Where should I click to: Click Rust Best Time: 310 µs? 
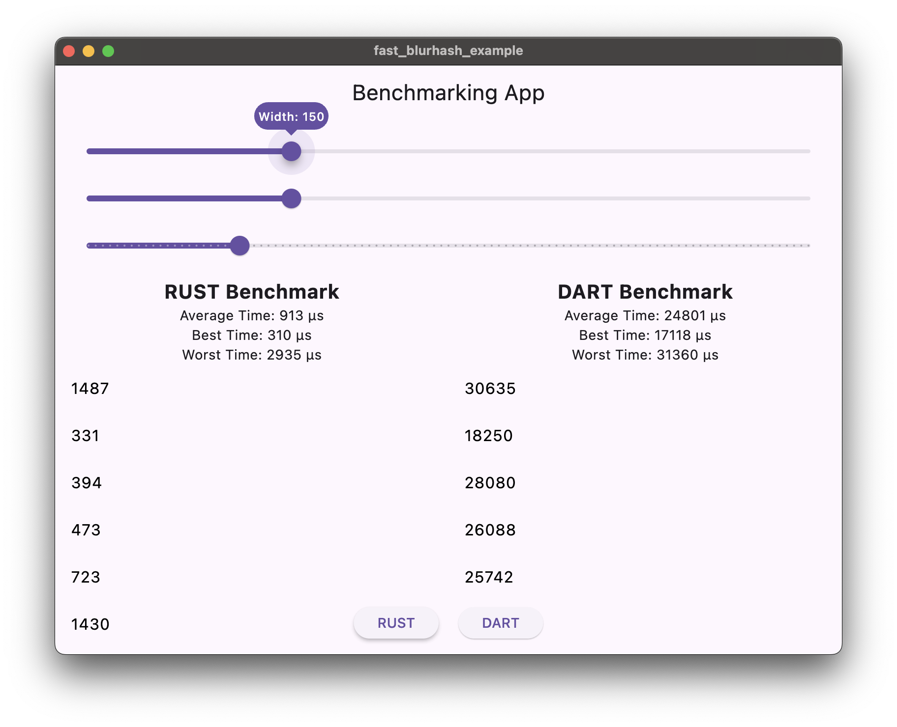[x=252, y=335]
